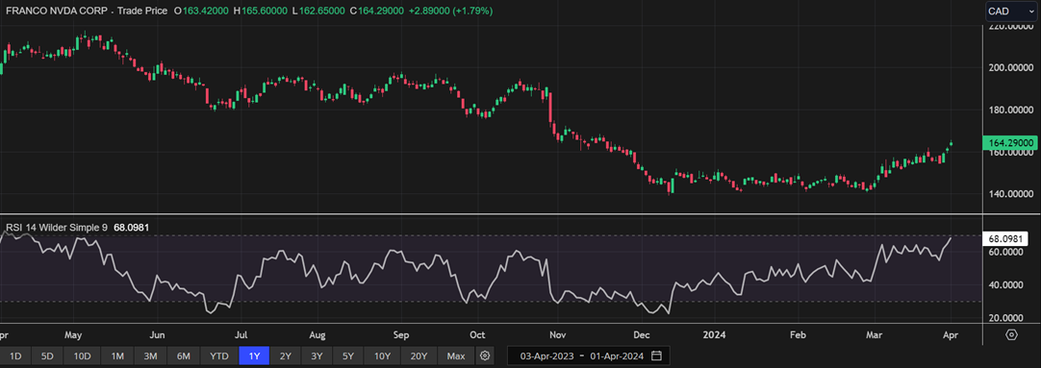Open range settings gear next to Max
This screenshot has width=1041, height=368.
tap(485, 356)
